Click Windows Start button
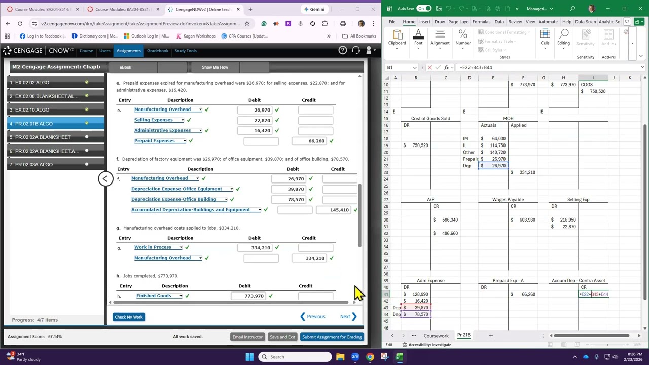 pyautogui.click(x=249, y=357)
